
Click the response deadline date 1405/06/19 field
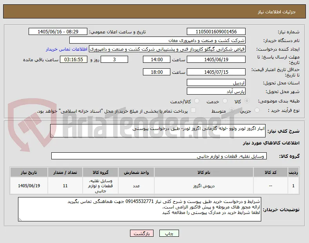(216, 59)
